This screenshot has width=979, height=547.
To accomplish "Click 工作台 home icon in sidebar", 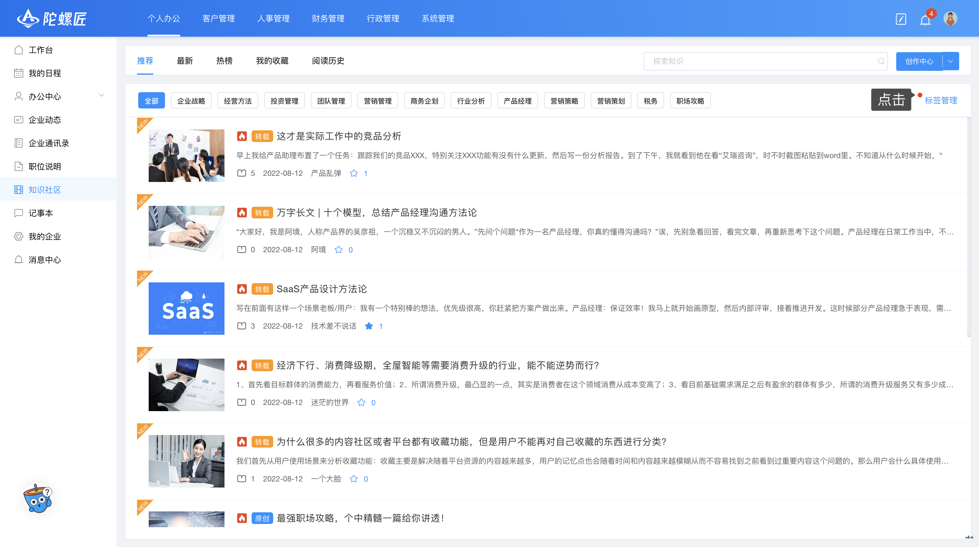I will point(18,50).
